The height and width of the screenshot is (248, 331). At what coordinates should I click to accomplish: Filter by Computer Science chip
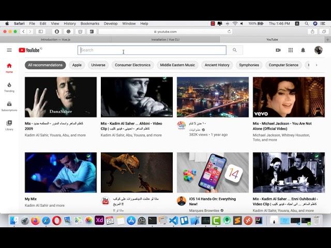pyautogui.click(x=283, y=65)
